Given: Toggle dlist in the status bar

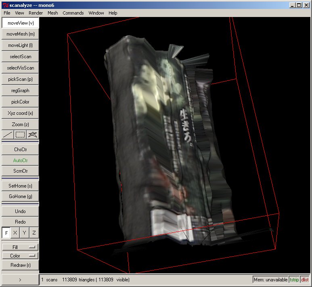Looking at the screenshot, I should pyautogui.click(x=305, y=280).
